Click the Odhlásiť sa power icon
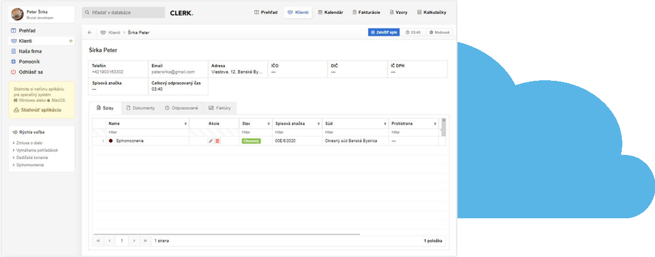 tap(14, 72)
